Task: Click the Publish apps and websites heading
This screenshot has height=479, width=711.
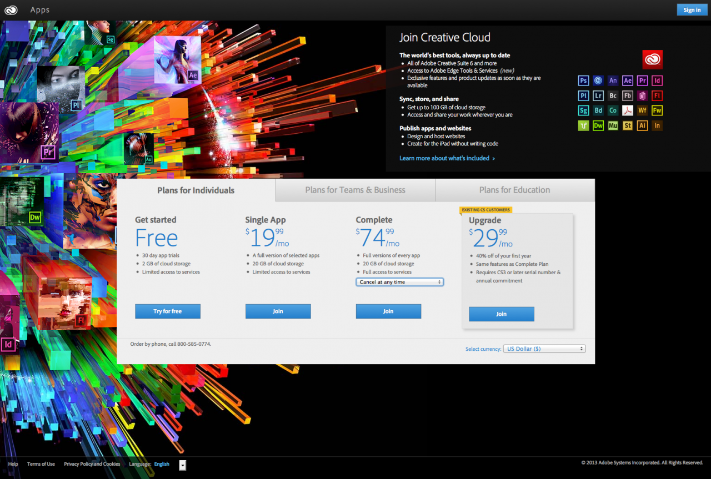Action: coord(435,128)
